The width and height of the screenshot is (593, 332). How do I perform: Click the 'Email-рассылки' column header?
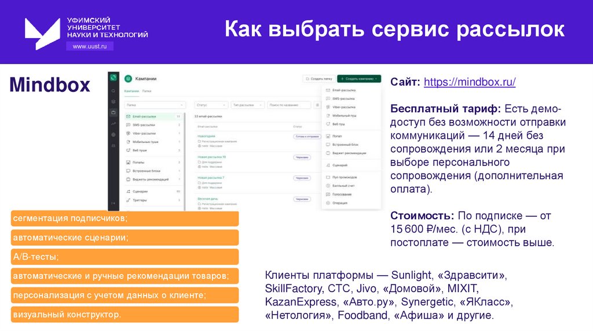coord(208,127)
